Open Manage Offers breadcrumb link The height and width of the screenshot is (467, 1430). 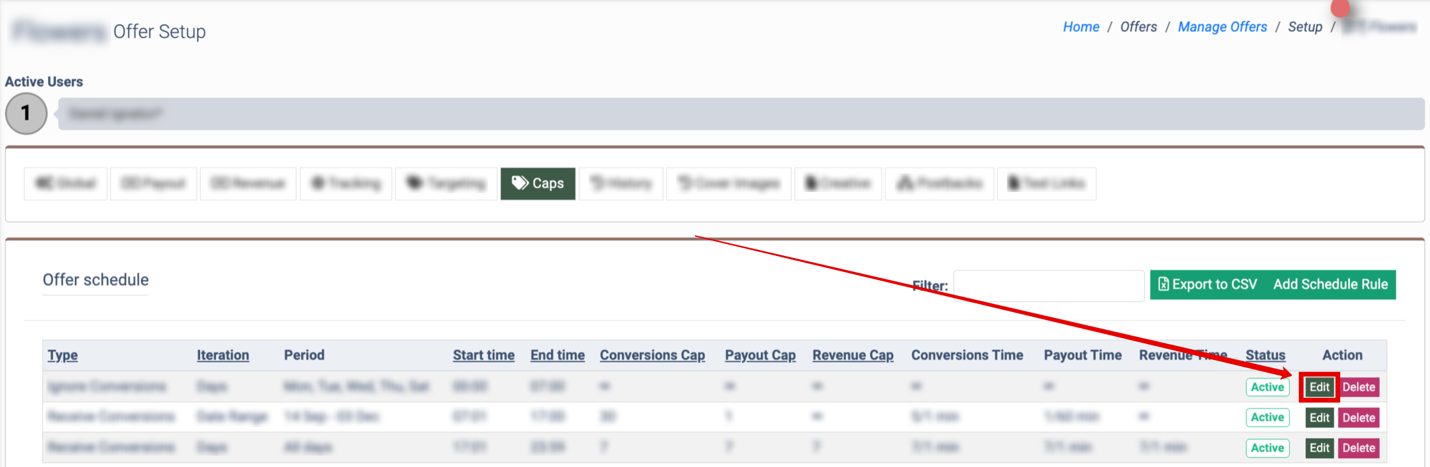click(1222, 27)
